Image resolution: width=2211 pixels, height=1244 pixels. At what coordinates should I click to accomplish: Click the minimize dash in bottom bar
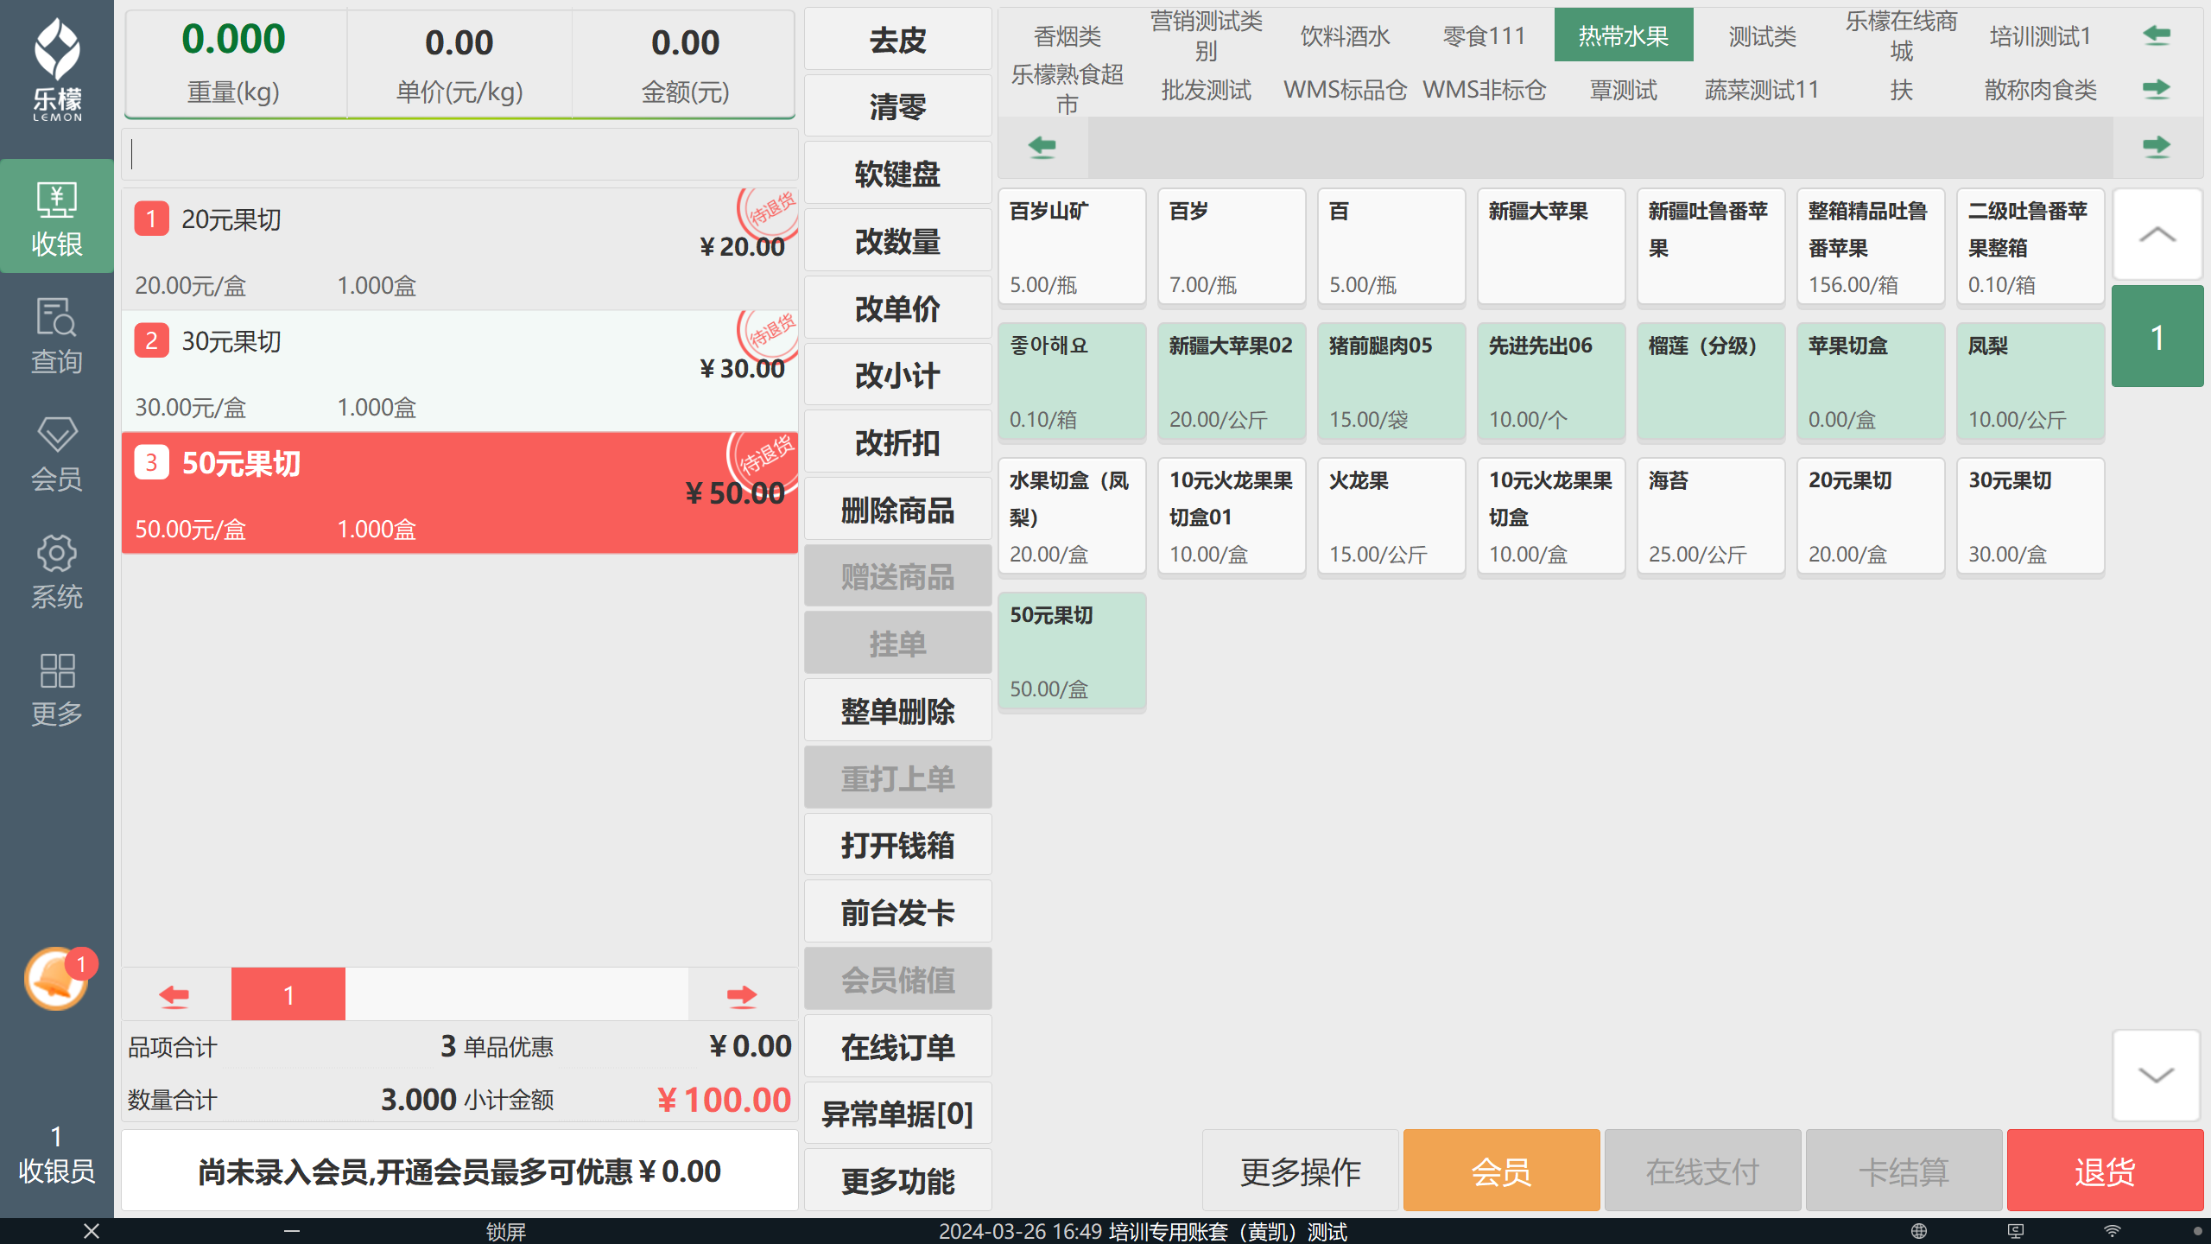pos(292,1231)
